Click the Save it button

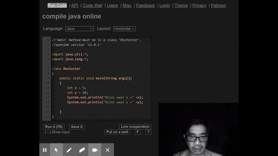pyautogui.click(x=76, y=127)
